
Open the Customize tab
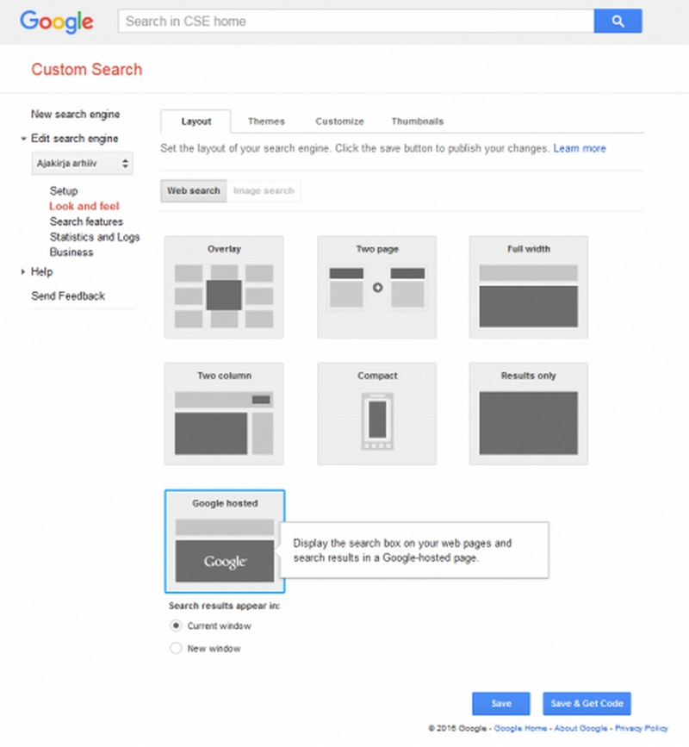coord(339,121)
